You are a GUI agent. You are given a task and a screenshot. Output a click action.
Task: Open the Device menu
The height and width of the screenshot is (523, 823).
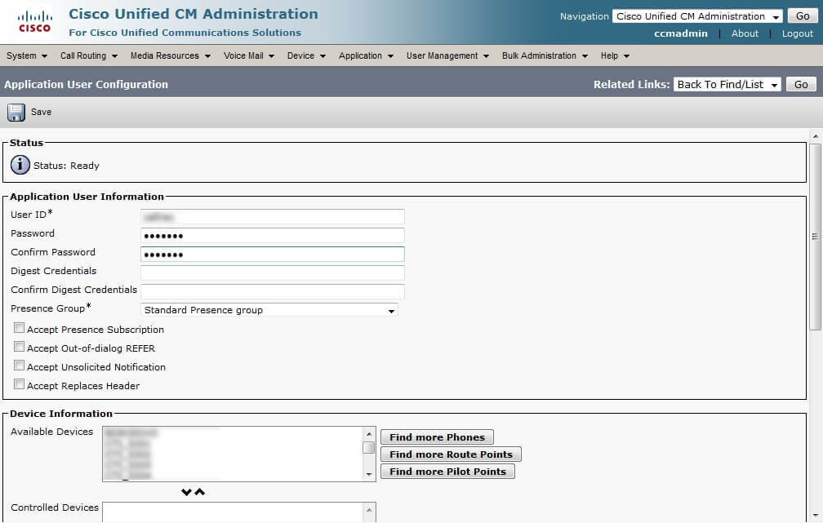click(306, 55)
